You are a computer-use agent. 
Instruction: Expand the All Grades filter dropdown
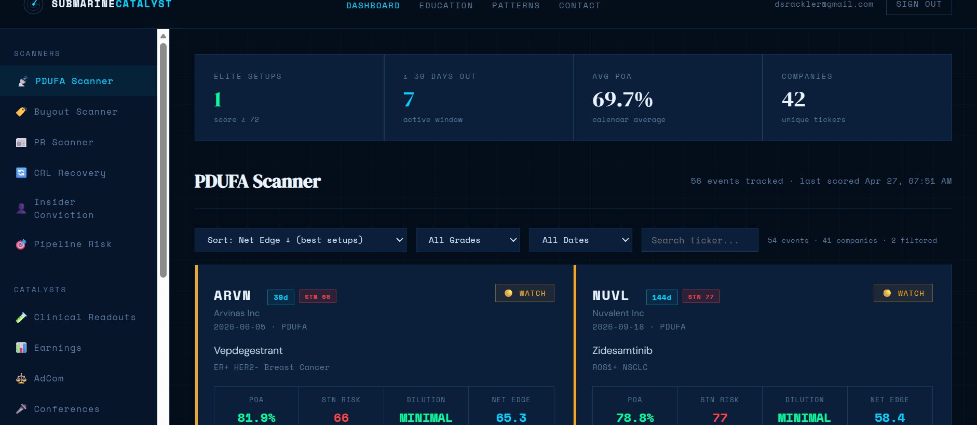pyautogui.click(x=467, y=240)
